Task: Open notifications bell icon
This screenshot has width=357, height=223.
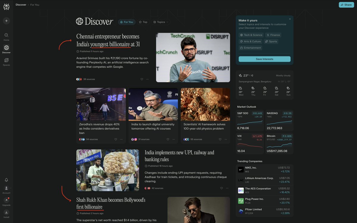Action: [x=6, y=180]
